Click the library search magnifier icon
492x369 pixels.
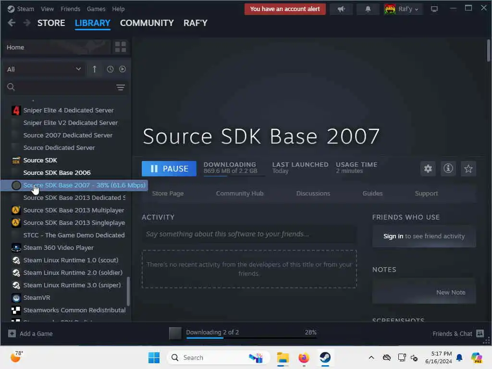[x=11, y=87]
